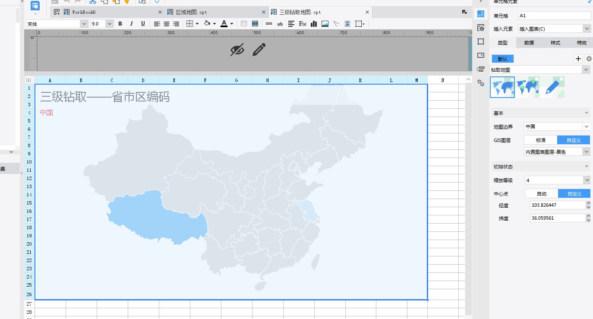Set 中心点 to 自动
Viewport: 593px width, 319px height.
pyautogui.click(x=541, y=193)
